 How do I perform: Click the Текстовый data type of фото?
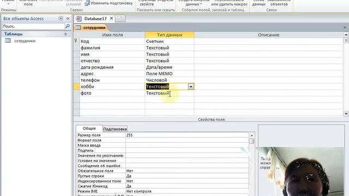click(x=170, y=93)
